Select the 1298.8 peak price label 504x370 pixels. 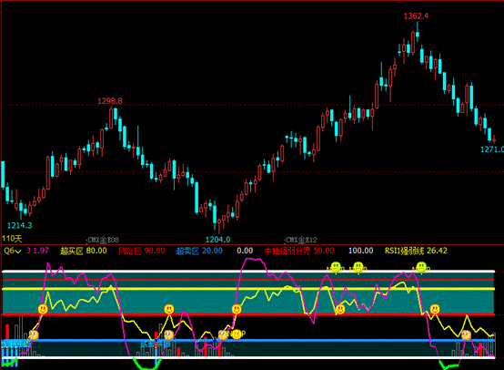(110, 101)
